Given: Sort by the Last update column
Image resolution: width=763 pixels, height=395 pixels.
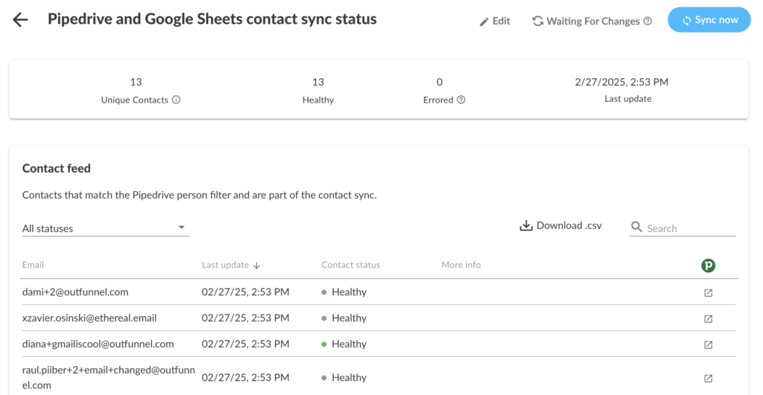Looking at the screenshot, I should point(231,265).
